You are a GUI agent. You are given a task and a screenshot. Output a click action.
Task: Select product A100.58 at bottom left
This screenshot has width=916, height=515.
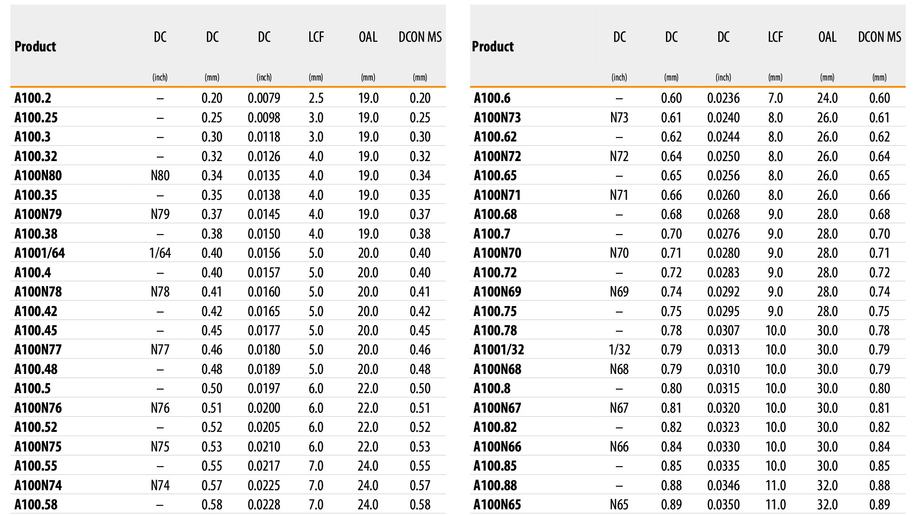(36, 505)
